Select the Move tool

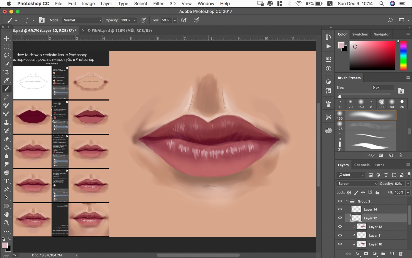click(x=7, y=39)
